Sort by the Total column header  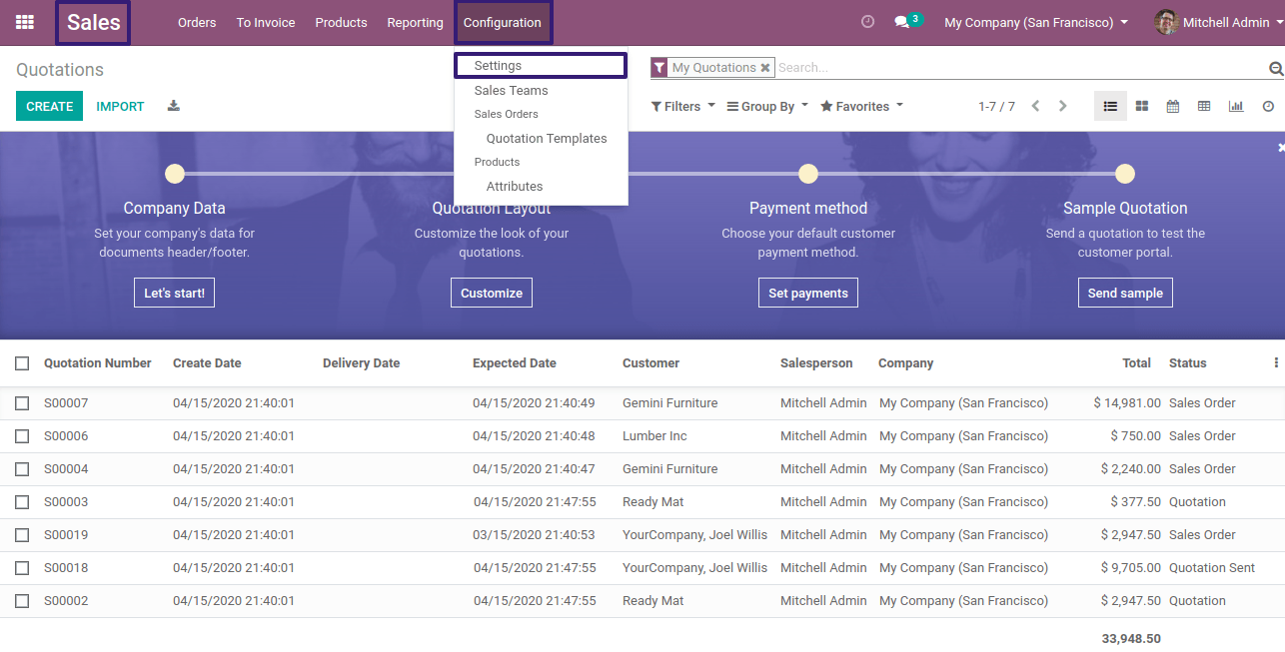pyautogui.click(x=1136, y=363)
